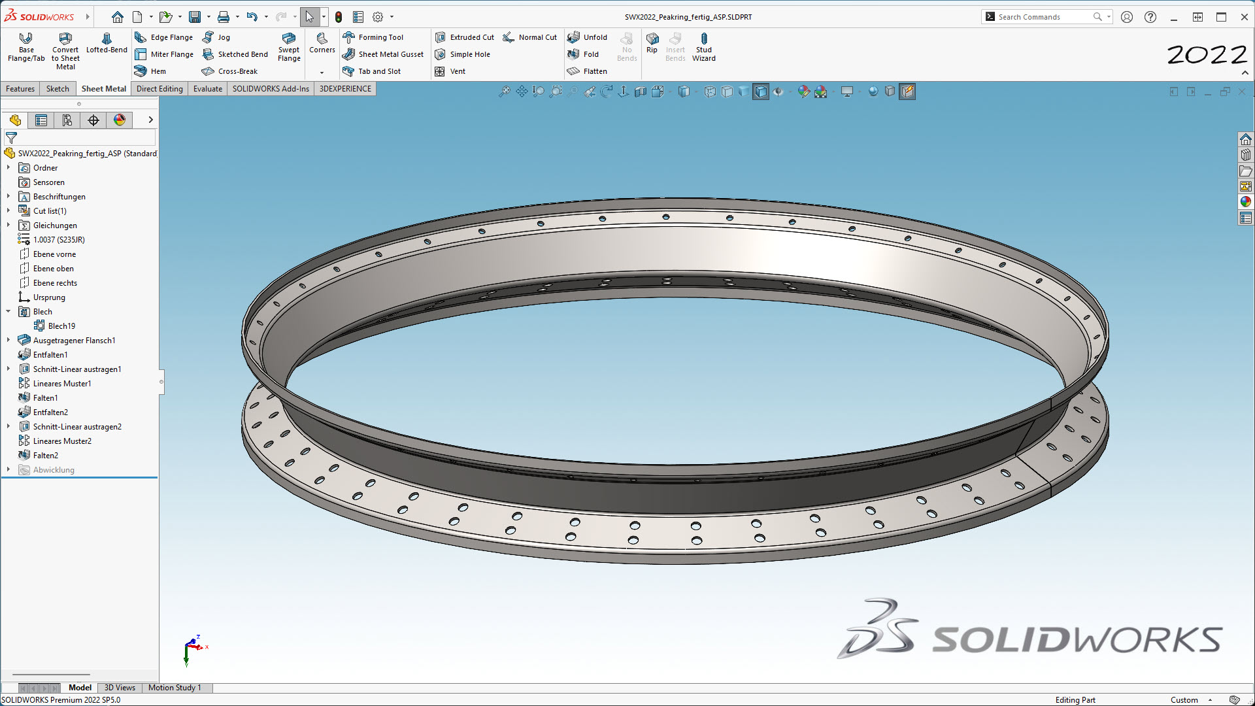The image size is (1255, 706).
Task: Switch to the Sketch tab
Action: tap(58, 89)
